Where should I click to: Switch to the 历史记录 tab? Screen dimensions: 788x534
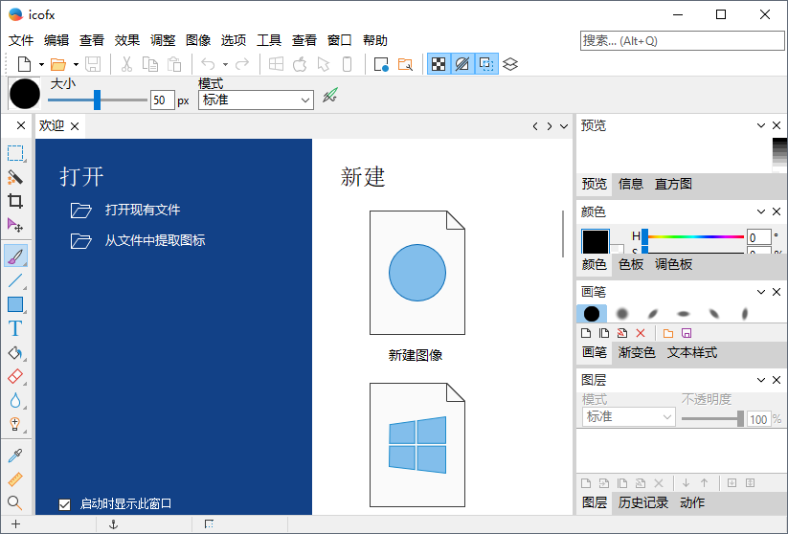click(642, 502)
